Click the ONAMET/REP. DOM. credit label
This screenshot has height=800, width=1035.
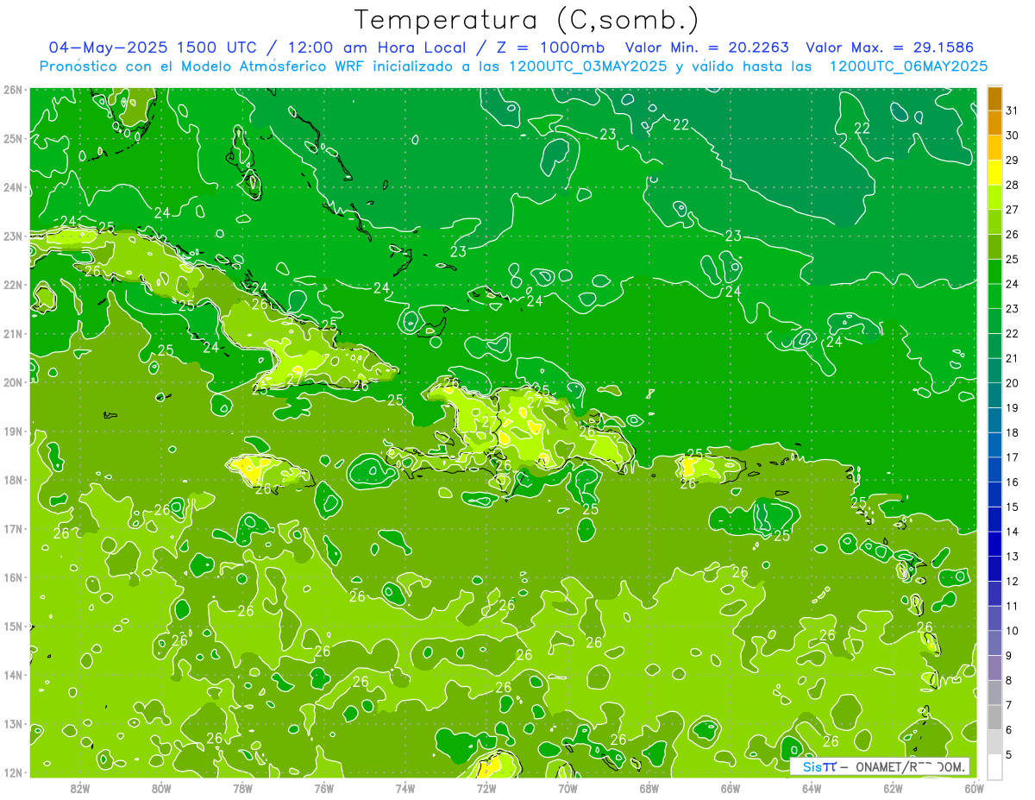tap(910, 766)
